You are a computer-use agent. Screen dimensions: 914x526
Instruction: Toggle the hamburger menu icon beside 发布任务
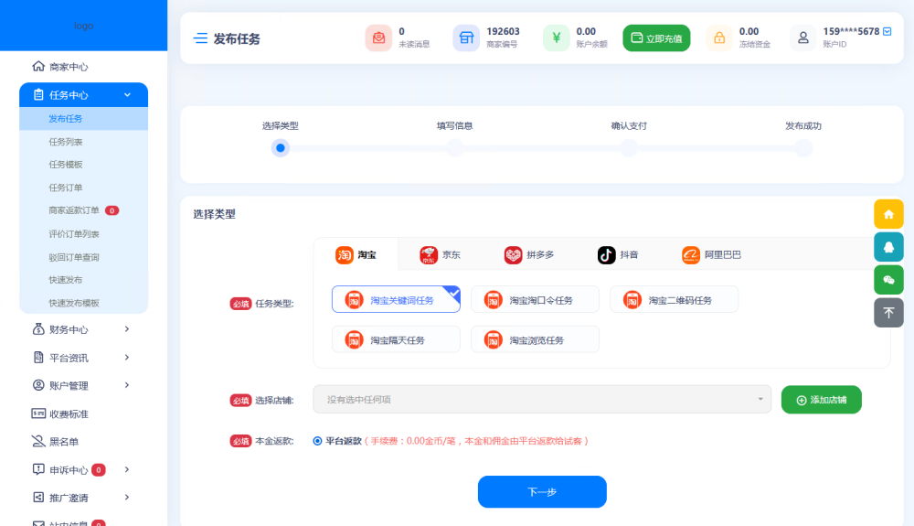click(200, 38)
